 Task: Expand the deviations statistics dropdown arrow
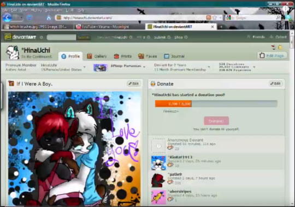(x=255, y=67)
